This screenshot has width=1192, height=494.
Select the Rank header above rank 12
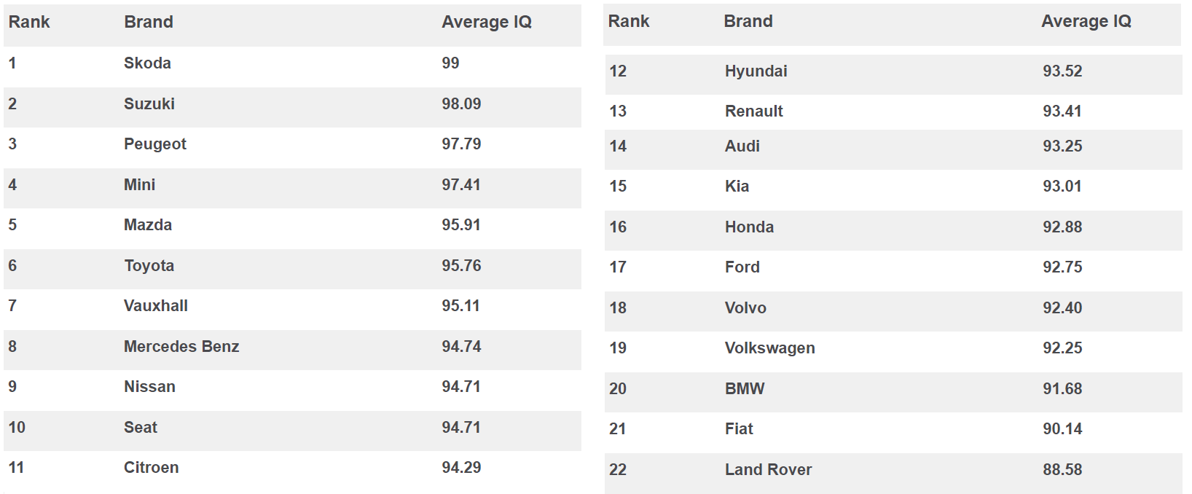(628, 22)
